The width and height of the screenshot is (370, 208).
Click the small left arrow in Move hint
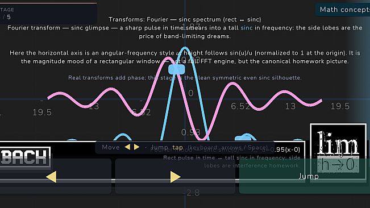point(127,147)
